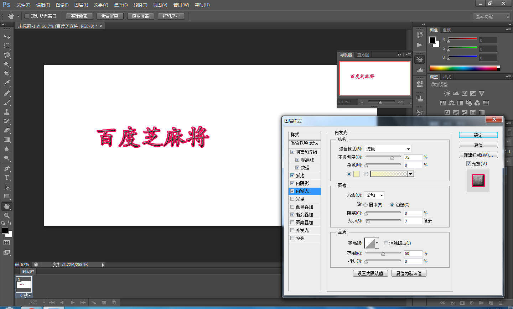Switch to 色板 tab
This screenshot has width=513, height=309.
point(447,30)
